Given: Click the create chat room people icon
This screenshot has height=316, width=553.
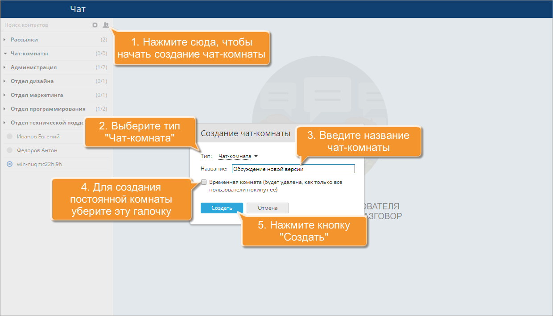Looking at the screenshot, I should pos(105,25).
